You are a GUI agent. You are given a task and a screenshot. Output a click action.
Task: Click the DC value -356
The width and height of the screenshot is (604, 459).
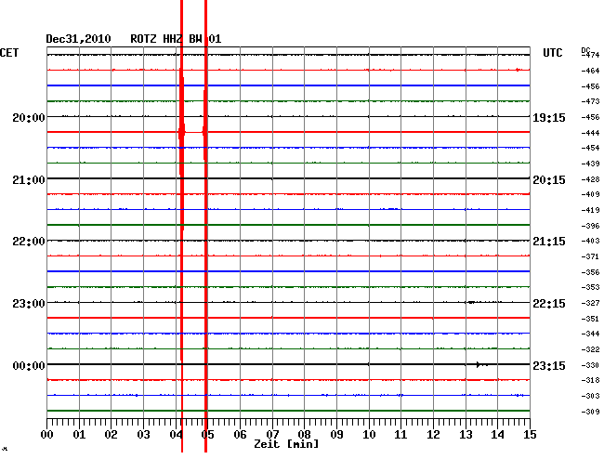click(x=590, y=272)
